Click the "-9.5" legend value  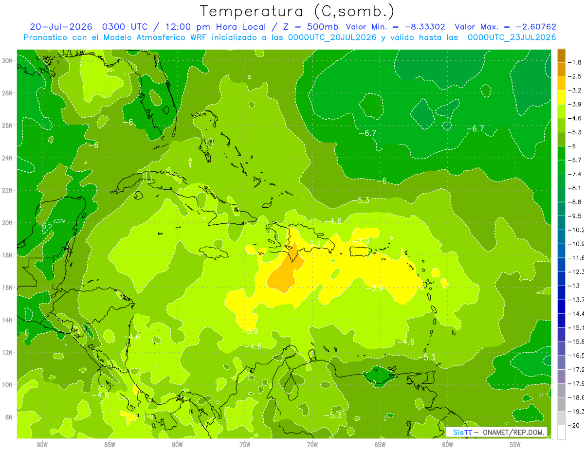[575, 216]
